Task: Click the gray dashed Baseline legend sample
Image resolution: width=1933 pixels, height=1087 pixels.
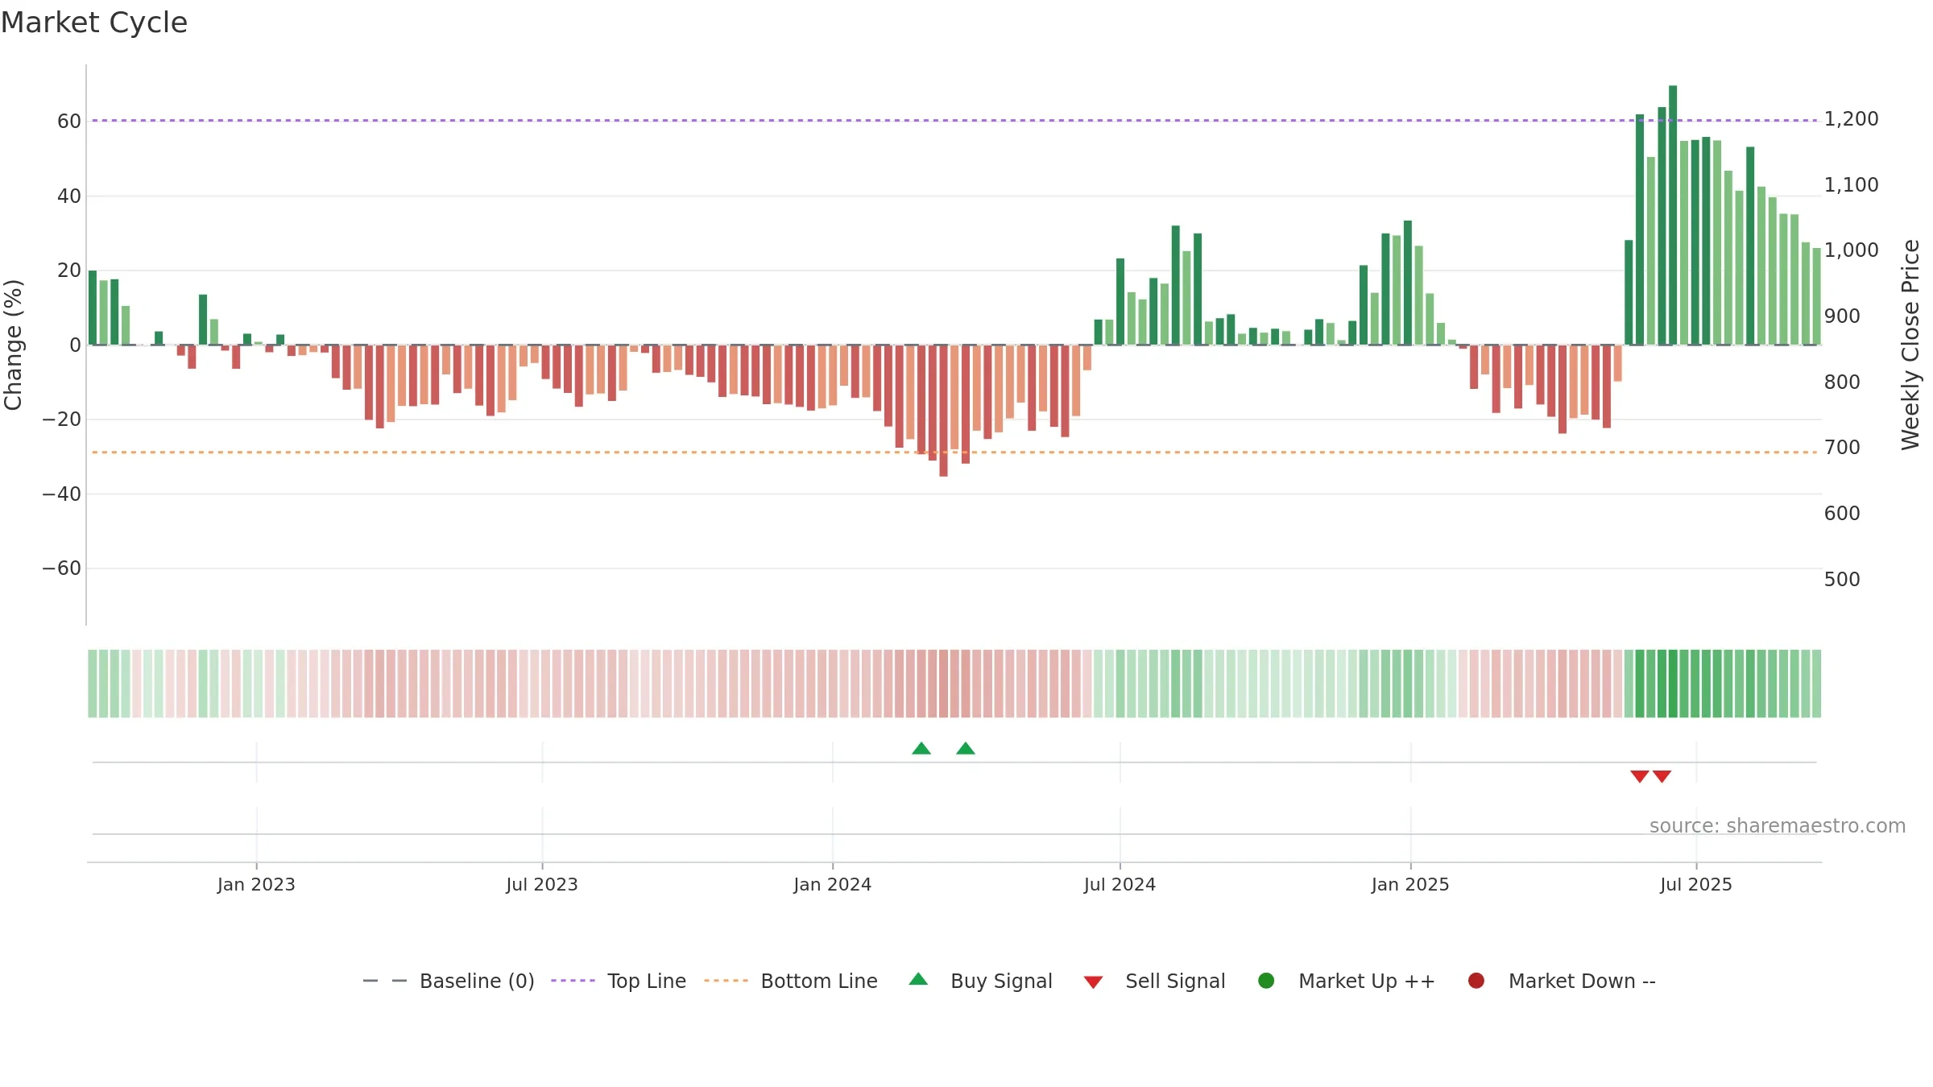Action: pos(385,981)
